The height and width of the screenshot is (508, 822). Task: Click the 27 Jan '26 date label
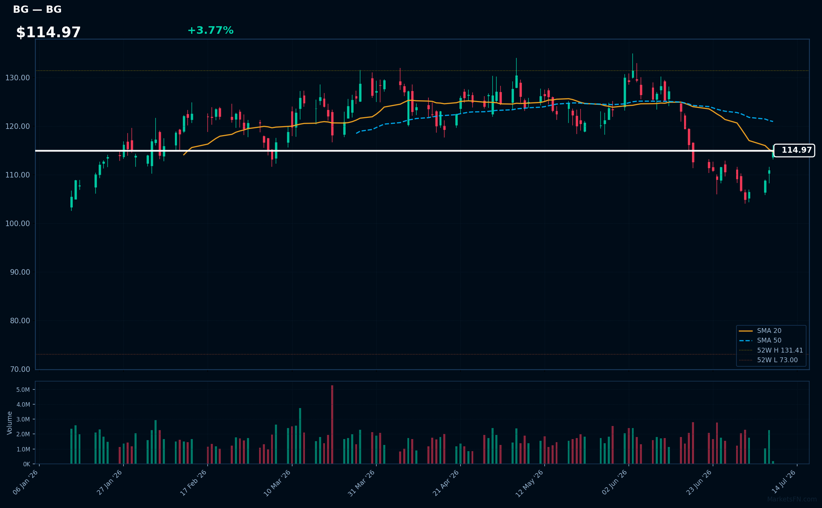(x=110, y=482)
